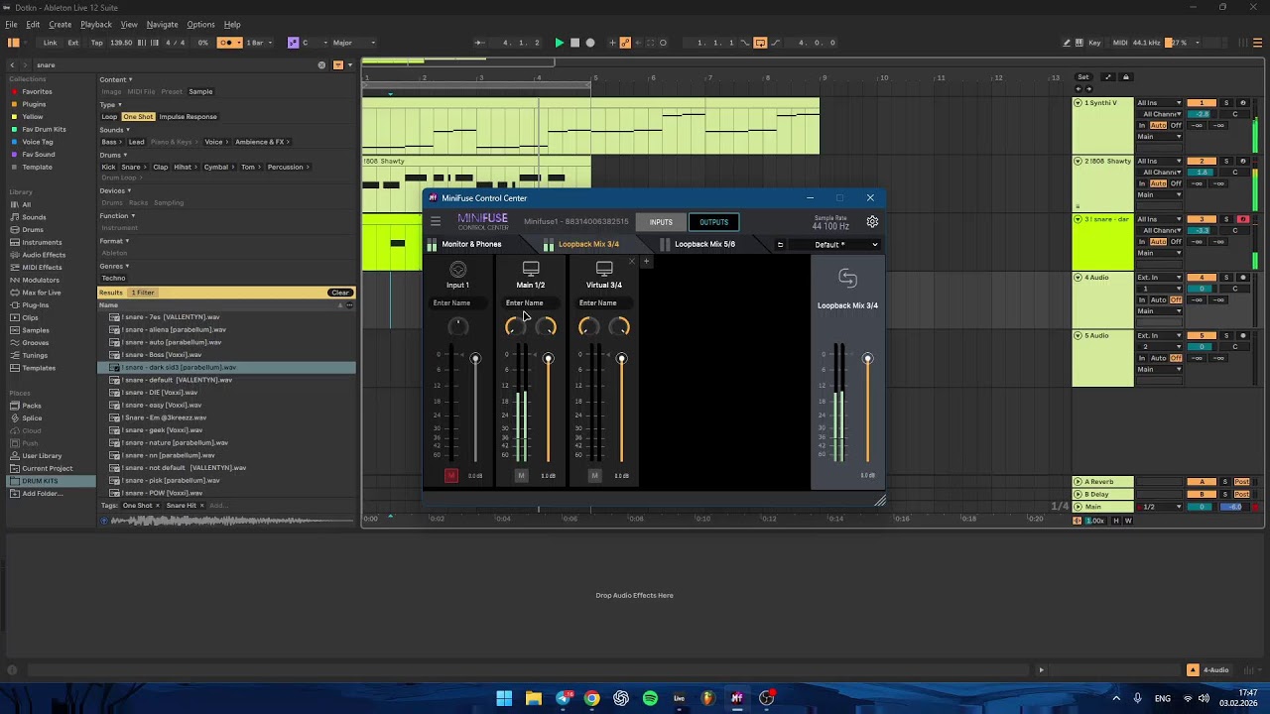Arm the Ableton arrangement record button

point(590,43)
